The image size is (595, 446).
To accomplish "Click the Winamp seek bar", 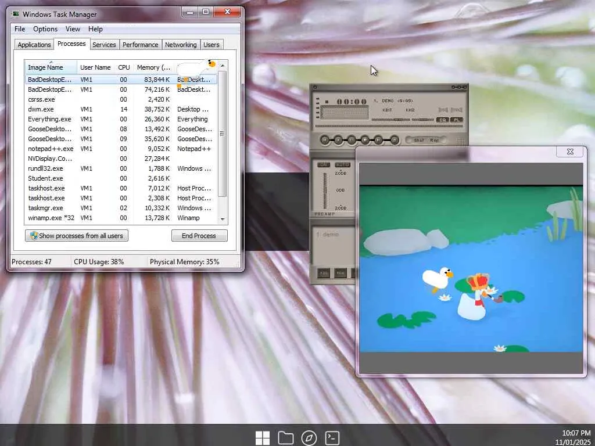I will click(x=389, y=126).
